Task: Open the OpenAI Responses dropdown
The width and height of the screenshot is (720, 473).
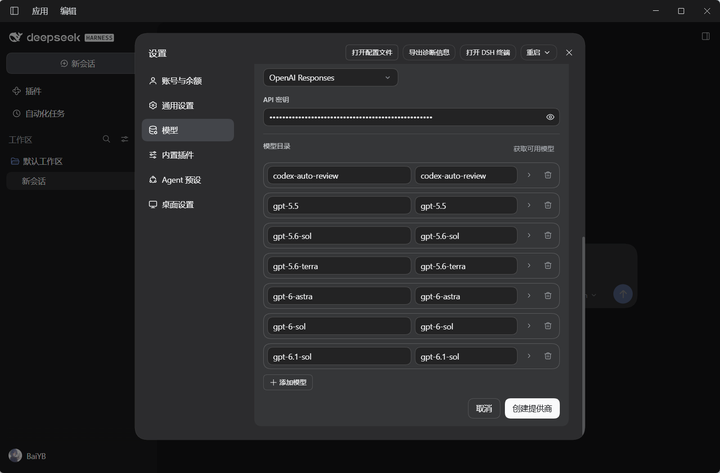Action: (330, 77)
